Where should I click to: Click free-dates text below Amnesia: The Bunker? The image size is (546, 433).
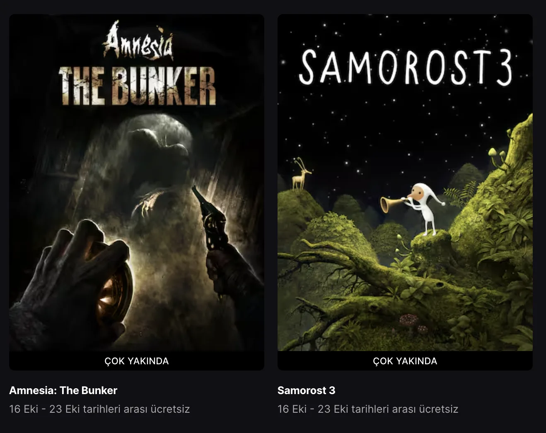(x=99, y=409)
